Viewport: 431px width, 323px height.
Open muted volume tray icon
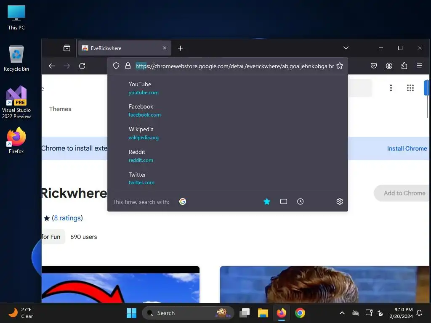[380, 313]
